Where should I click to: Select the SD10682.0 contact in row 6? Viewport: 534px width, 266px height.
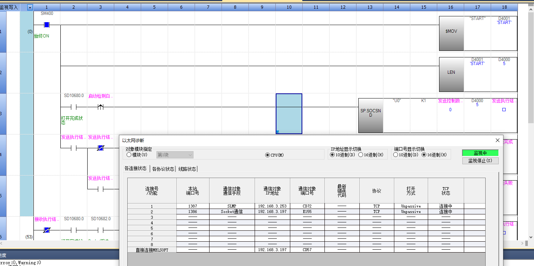[x=100, y=230]
